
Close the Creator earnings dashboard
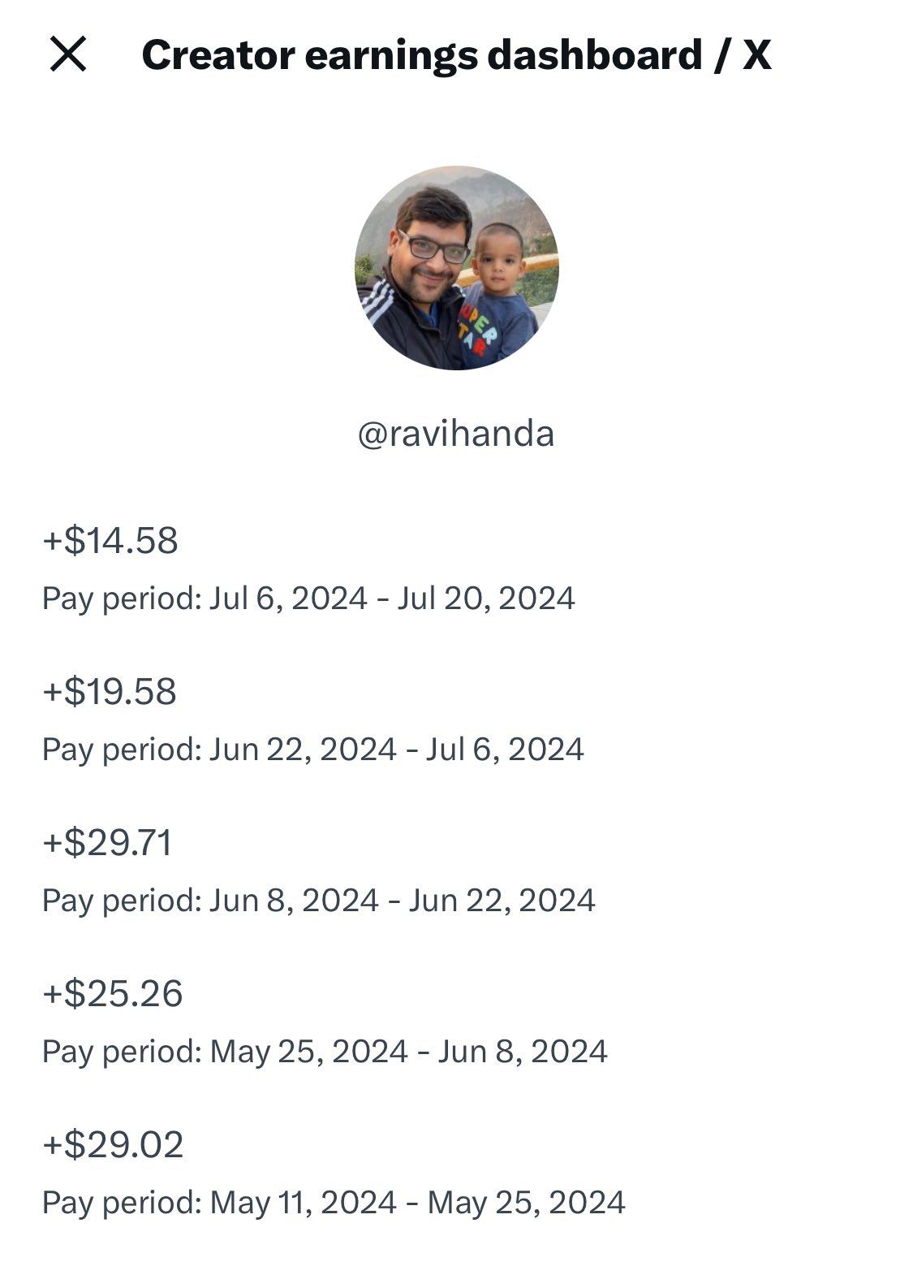click(x=68, y=55)
